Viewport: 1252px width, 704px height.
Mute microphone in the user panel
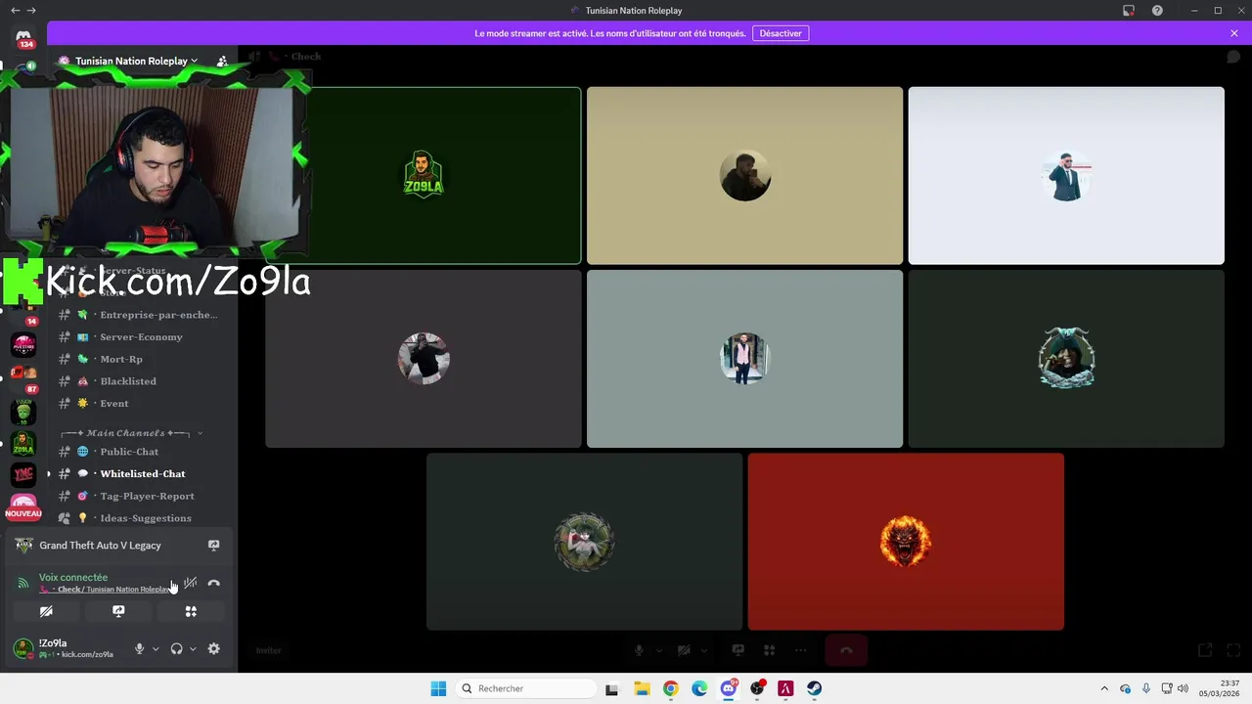(x=140, y=648)
